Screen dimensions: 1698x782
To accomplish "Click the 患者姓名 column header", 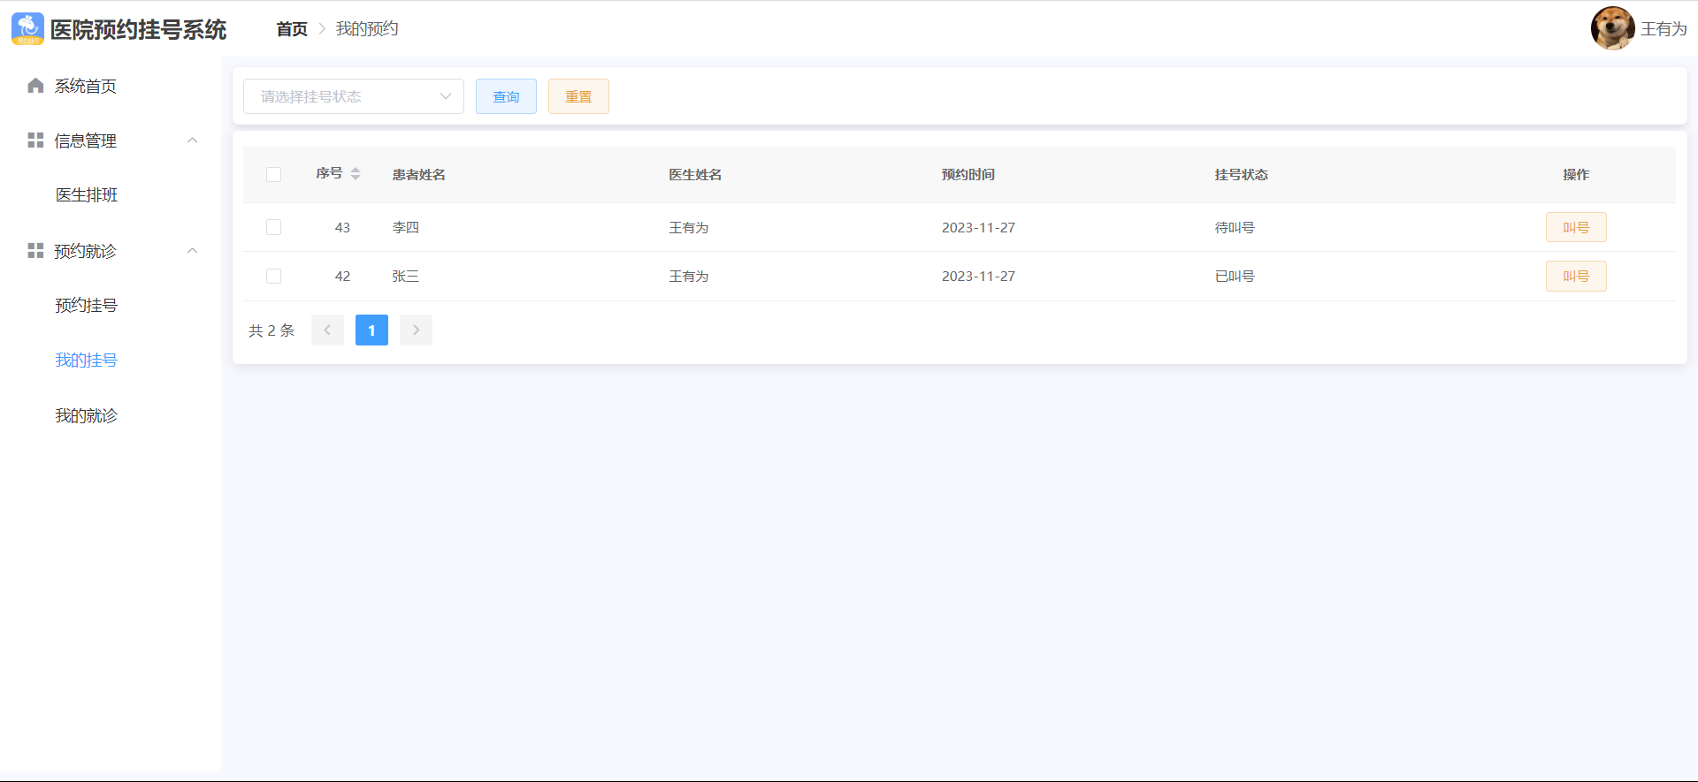I will point(419,175).
